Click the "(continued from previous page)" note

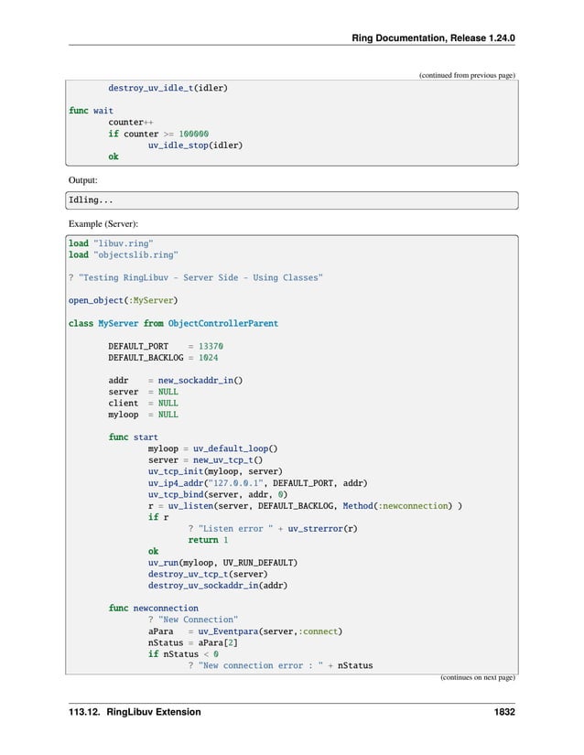467,75
